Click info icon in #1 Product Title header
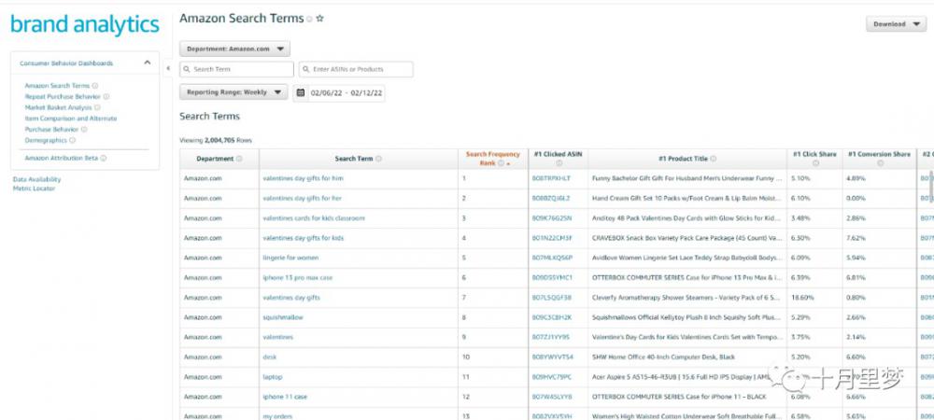 tap(713, 159)
